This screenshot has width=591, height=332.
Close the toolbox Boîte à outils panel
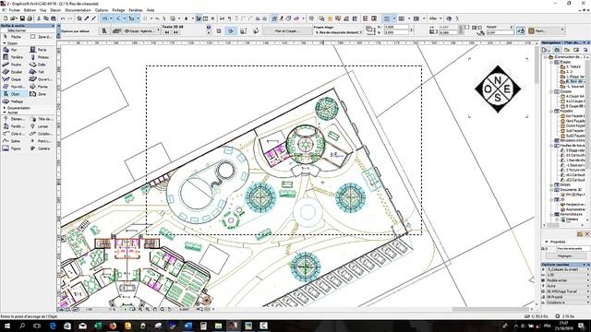pyautogui.click(x=54, y=26)
